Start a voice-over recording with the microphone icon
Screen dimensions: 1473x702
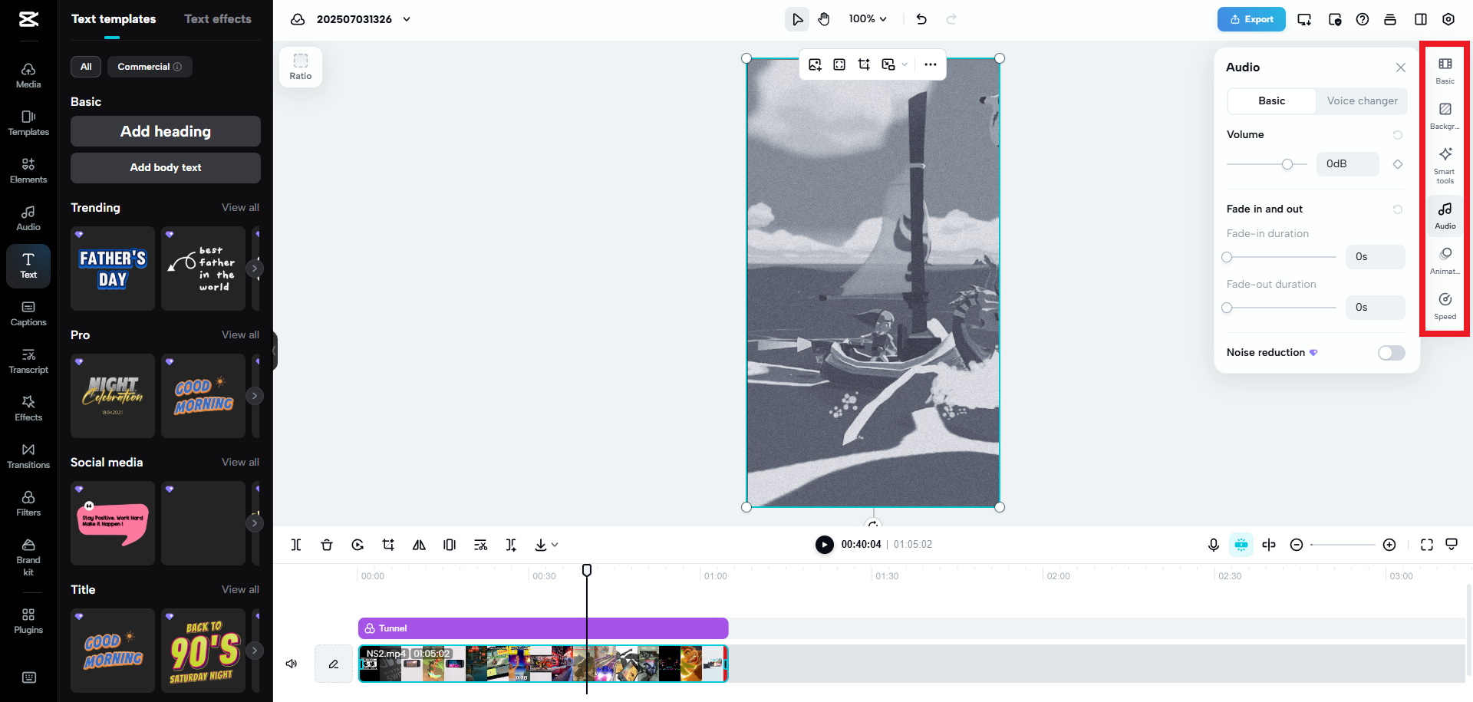click(x=1214, y=545)
